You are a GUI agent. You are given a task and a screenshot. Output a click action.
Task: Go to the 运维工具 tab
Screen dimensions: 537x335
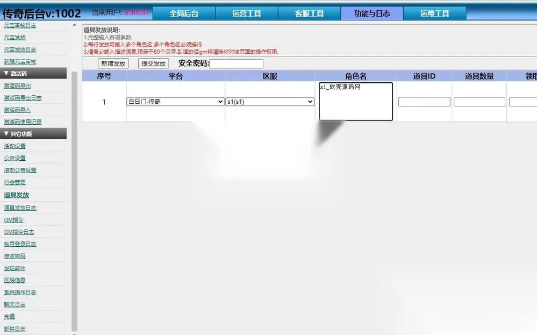(435, 13)
